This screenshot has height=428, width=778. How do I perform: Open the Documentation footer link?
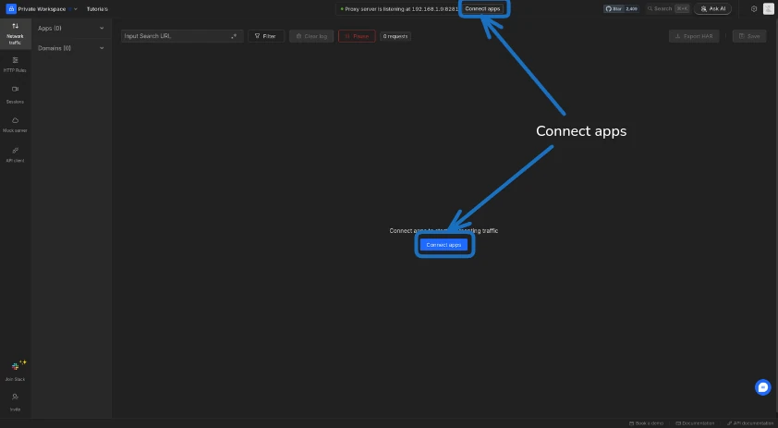pyautogui.click(x=695, y=423)
